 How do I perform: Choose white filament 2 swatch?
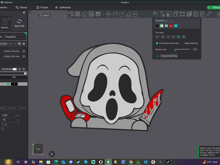pyautogui.click(x=162, y=26)
